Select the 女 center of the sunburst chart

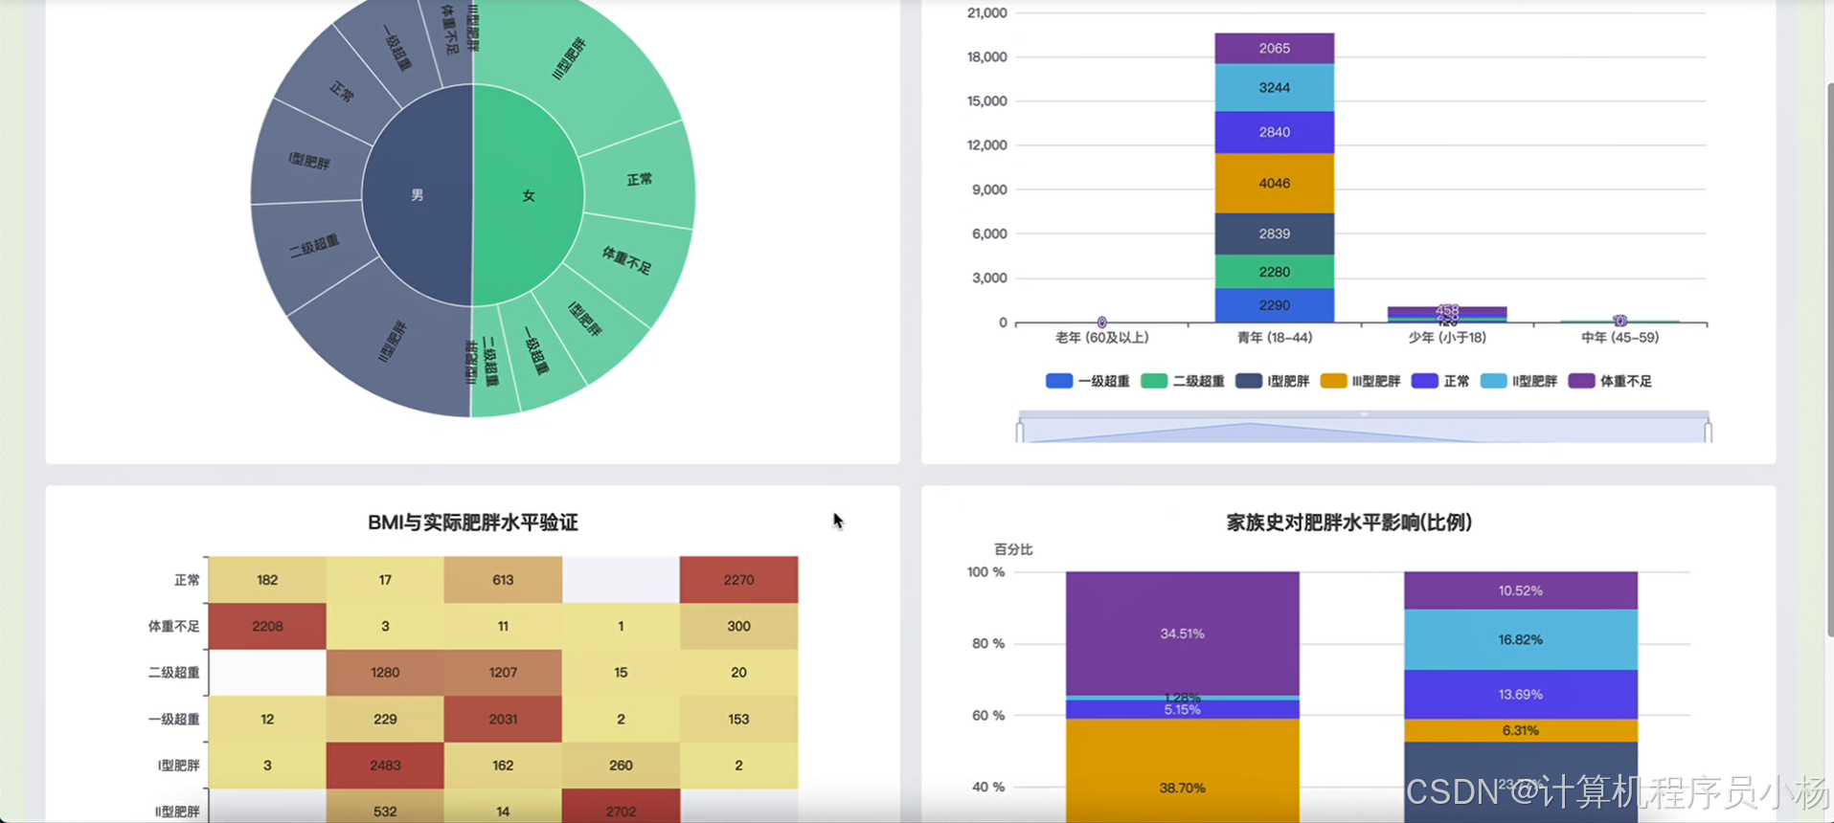[528, 195]
